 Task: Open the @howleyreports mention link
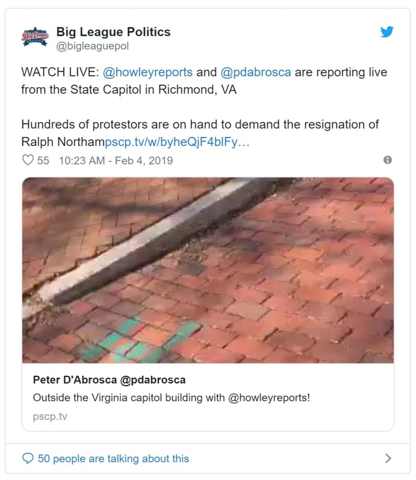tap(148, 72)
